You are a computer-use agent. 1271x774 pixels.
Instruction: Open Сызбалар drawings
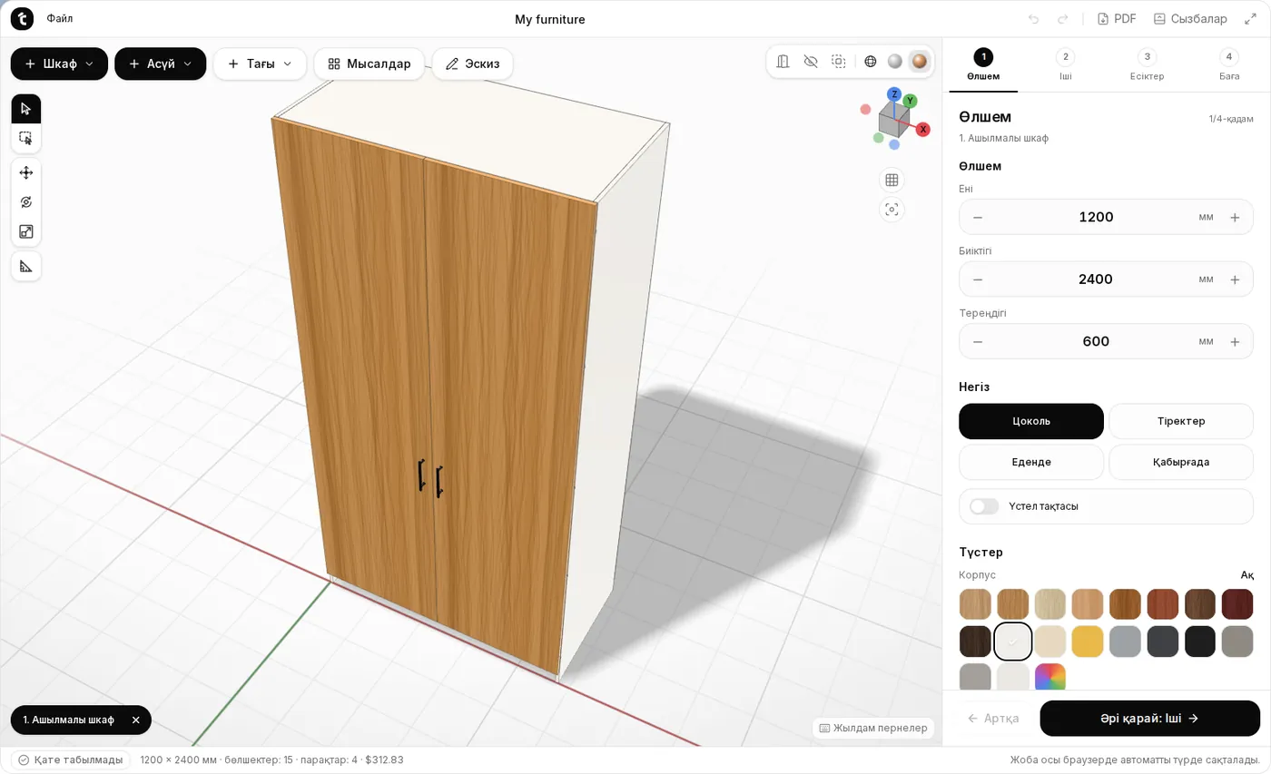[x=1190, y=19]
